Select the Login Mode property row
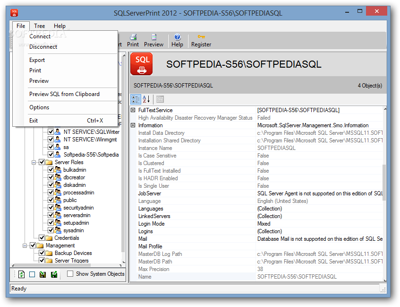This screenshot has width=400, height=307. (256, 224)
